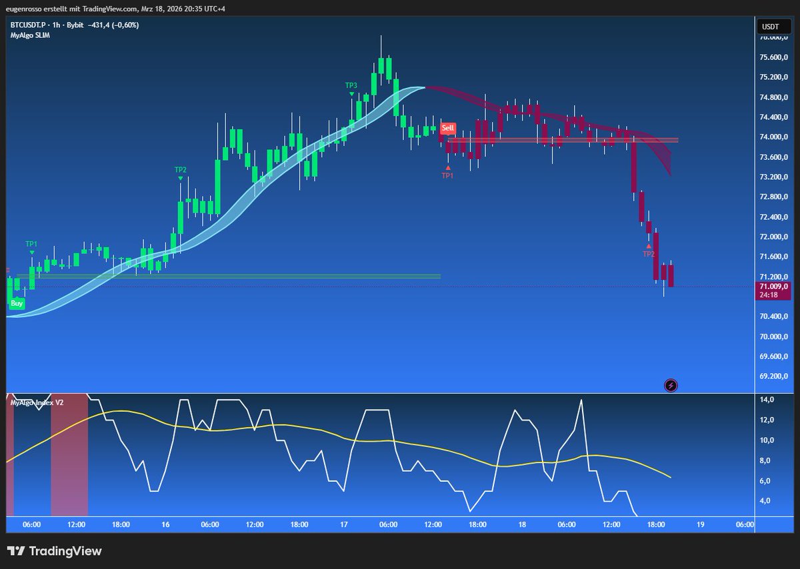Click the date label 17 on time axis

click(x=344, y=525)
